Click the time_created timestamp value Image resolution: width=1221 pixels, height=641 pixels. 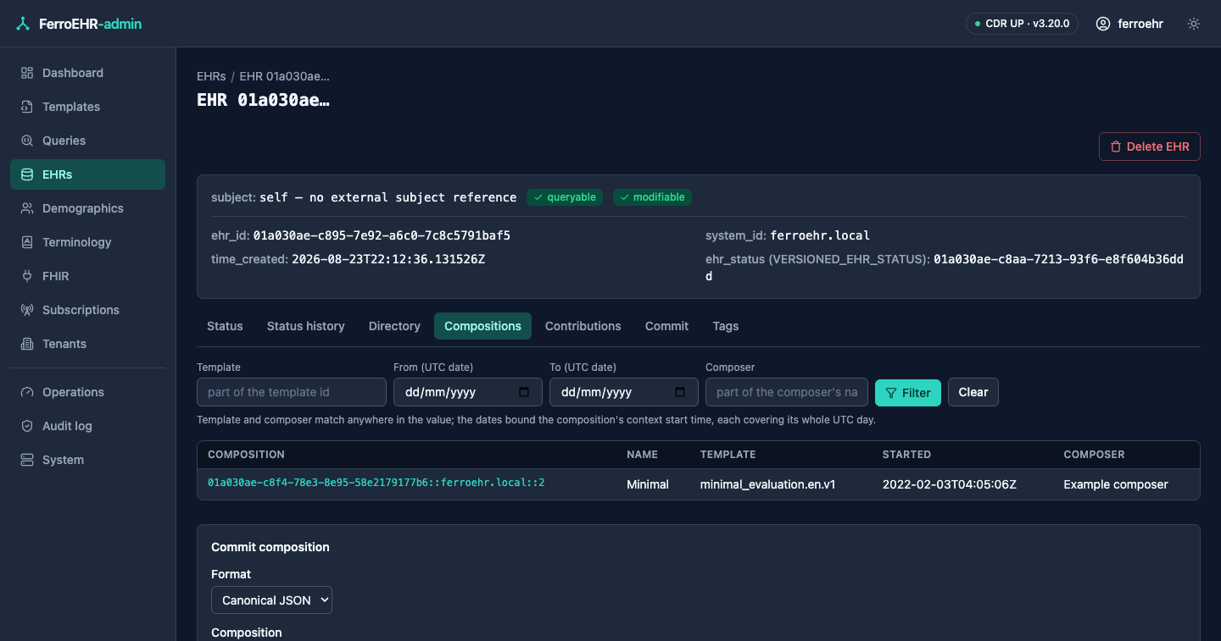coord(388,259)
